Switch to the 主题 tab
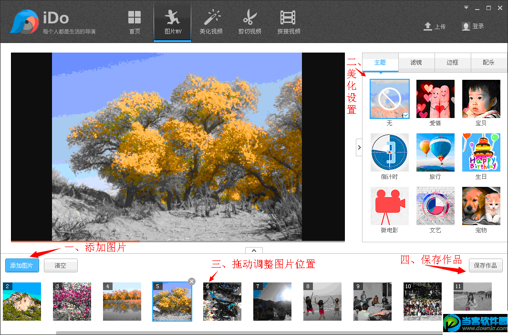 point(380,62)
